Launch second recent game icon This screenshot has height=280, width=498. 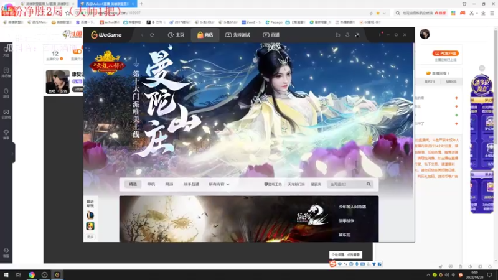tap(90, 226)
